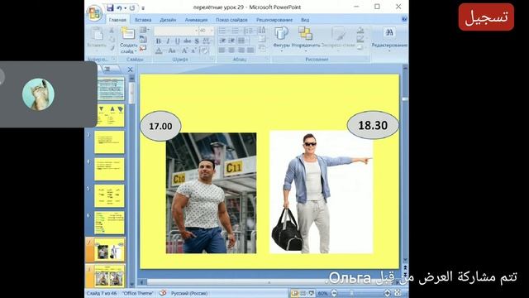The width and height of the screenshot is (529, 298).
Task: Fit slide to current window
Action: (x=398, y=293)
